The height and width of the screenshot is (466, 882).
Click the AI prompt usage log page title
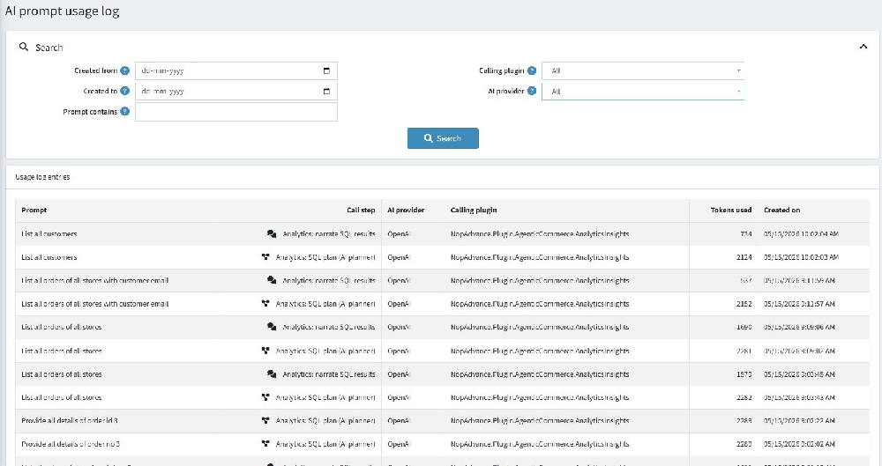(x=62, y=11)
